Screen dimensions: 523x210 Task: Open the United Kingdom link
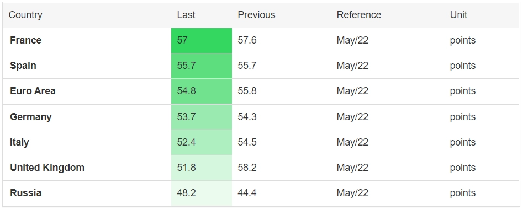click(47, 168)
